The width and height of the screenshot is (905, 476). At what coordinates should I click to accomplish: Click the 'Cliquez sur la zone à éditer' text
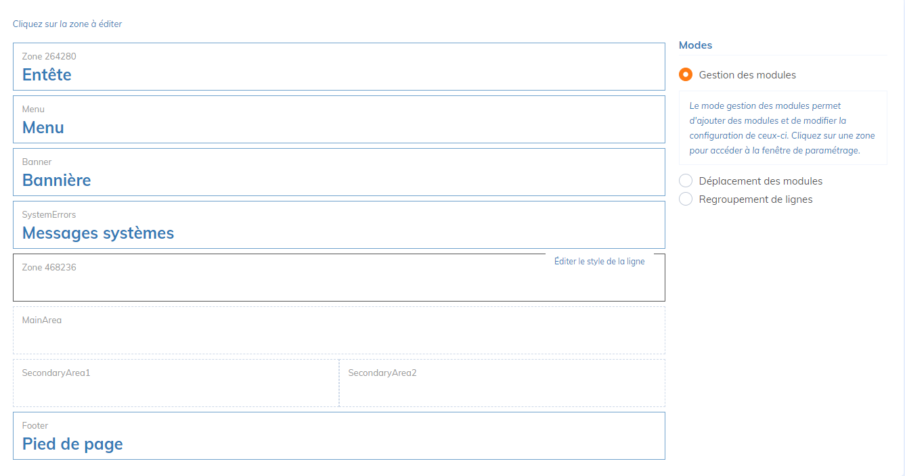(x=67, y=24)
